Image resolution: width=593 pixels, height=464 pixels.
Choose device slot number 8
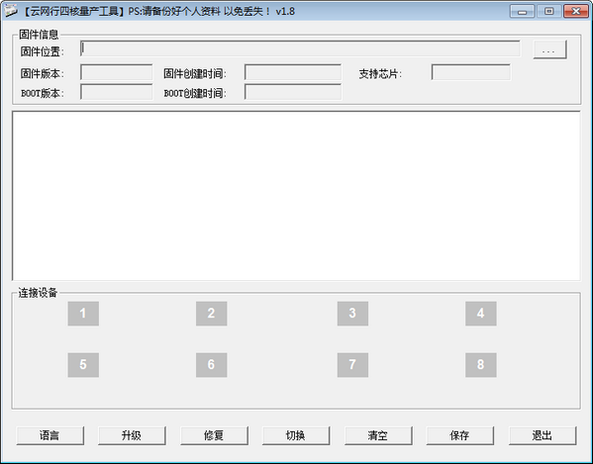pos(481,365)
